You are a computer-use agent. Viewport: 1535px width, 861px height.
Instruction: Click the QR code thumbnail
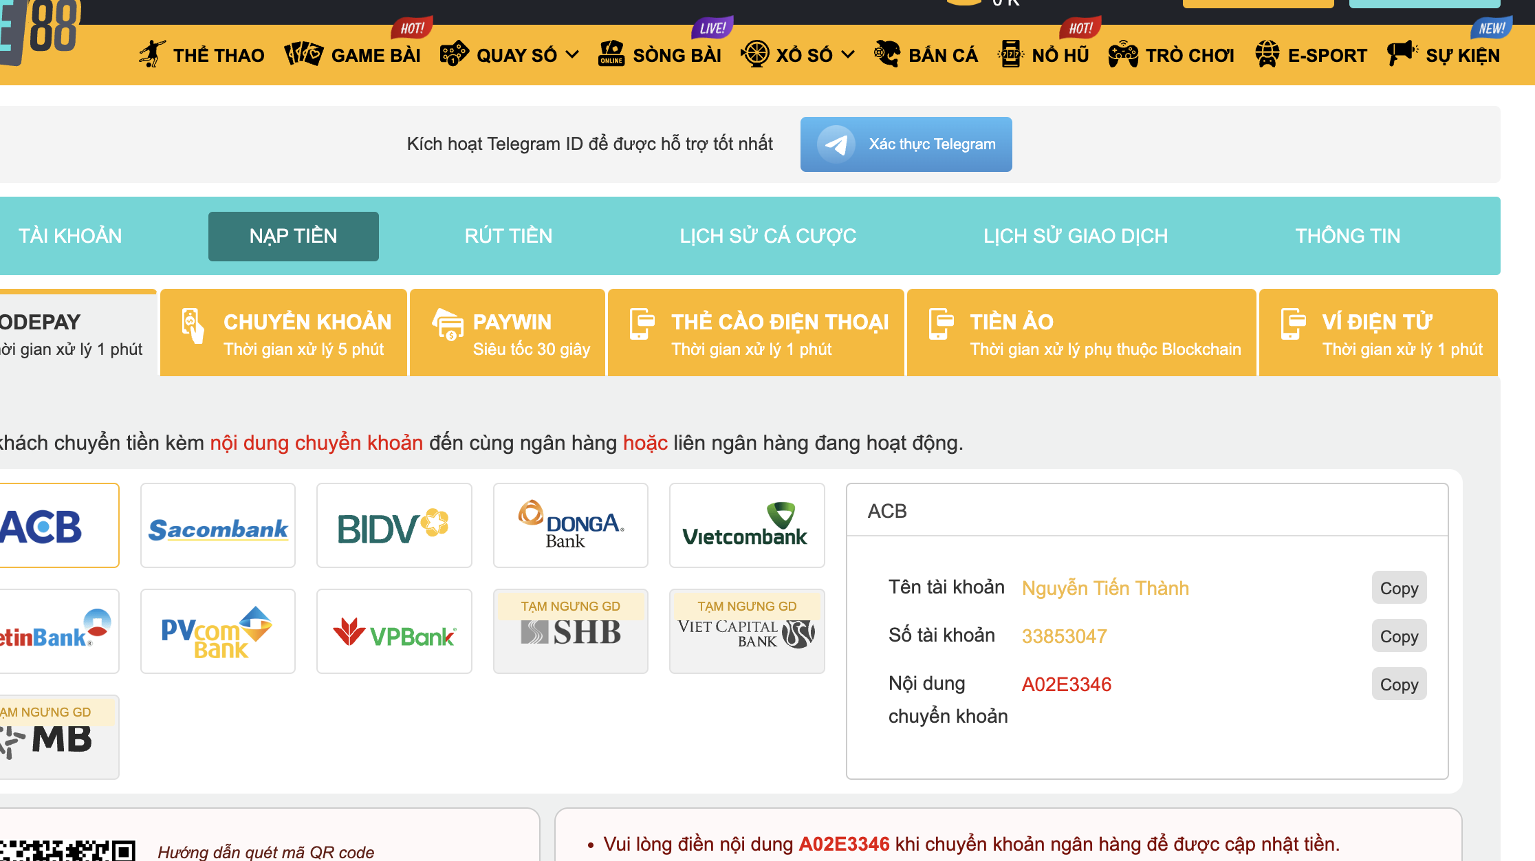(x=67, y=850)
